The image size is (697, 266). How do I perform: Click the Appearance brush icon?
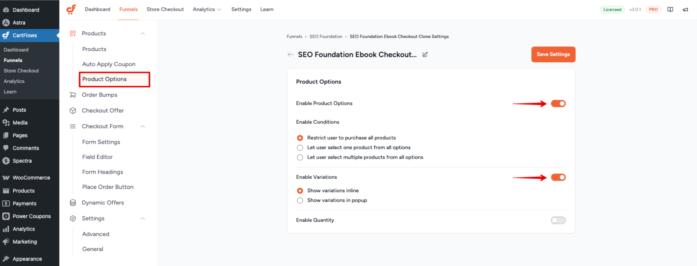[x=6, y=259]
